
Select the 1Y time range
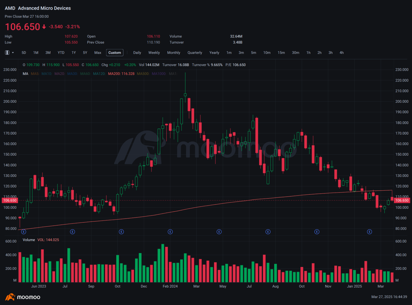tap(74, 53)
